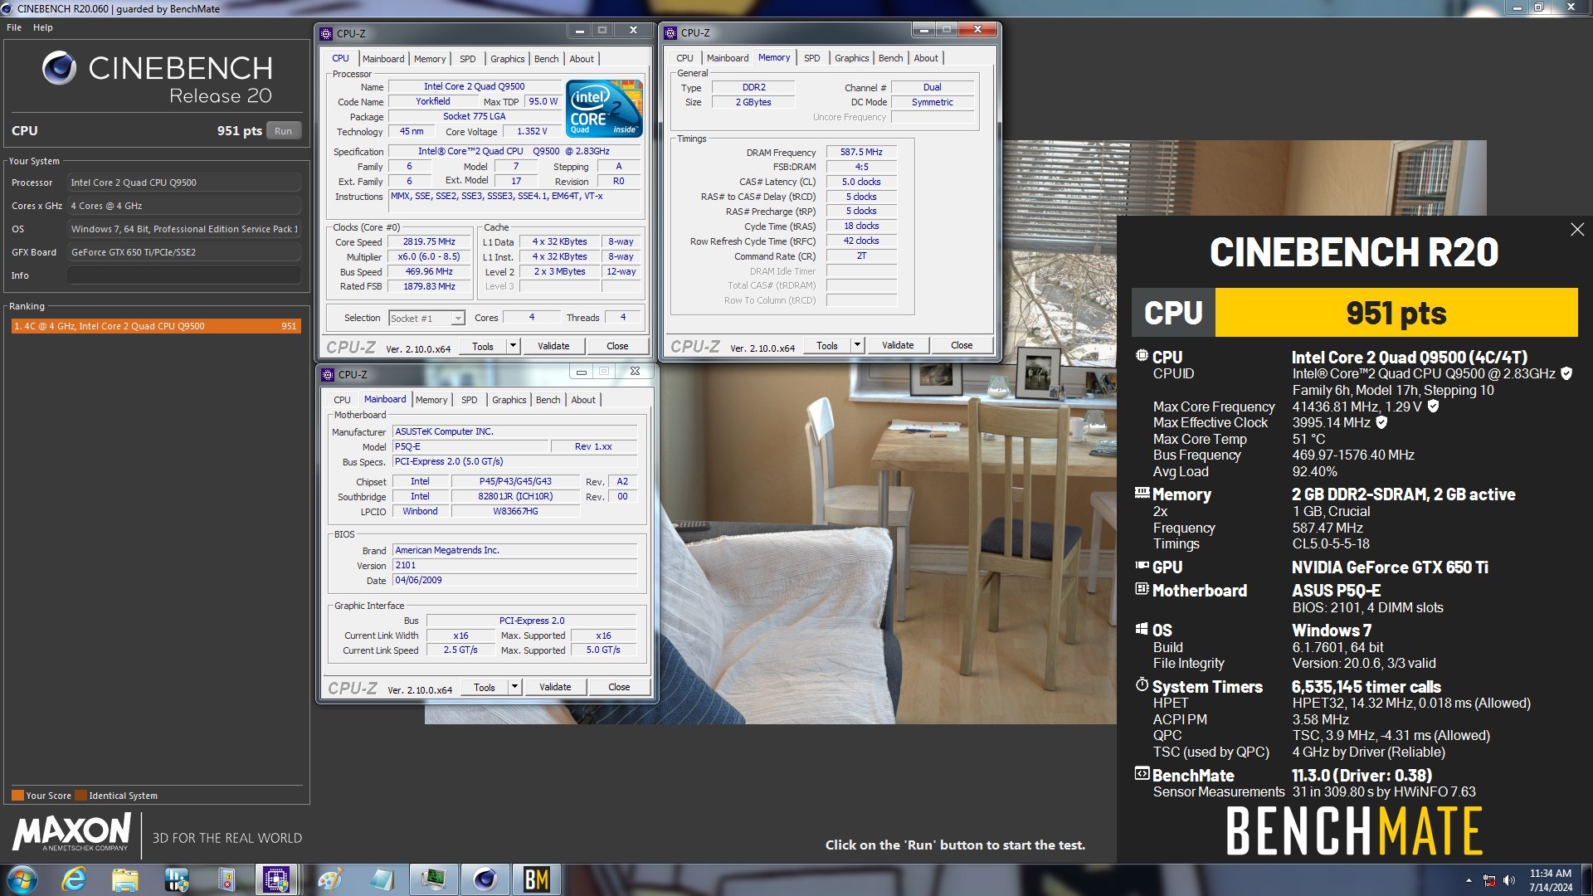Click the DRAM Frequency value 587.5 MHz
Viewport: 1593px width, 896px height.
pyautogui.click(x=860, y=153)
